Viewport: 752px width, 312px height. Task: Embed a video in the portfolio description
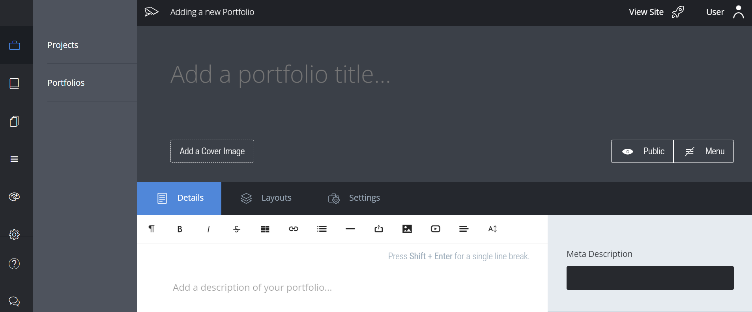pos(435,229)
